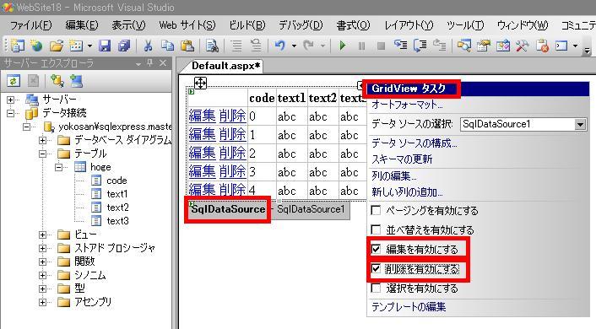The image size is (596, 329).
Task: Close the Server Explorer panel
Action: [x=163, y=63]
